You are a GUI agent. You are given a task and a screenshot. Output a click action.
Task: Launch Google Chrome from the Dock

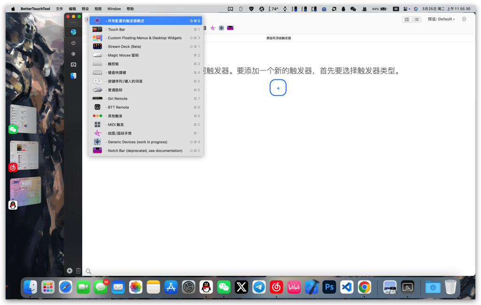point(365,287)
